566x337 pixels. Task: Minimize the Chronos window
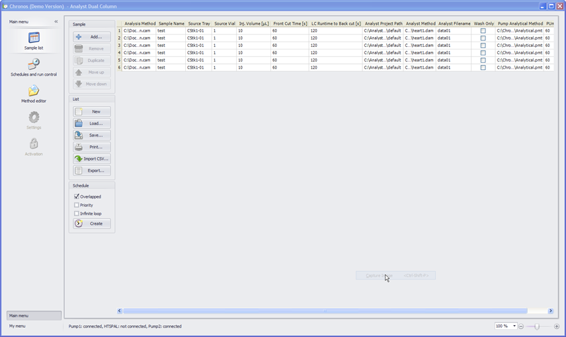tap(543, 6)
